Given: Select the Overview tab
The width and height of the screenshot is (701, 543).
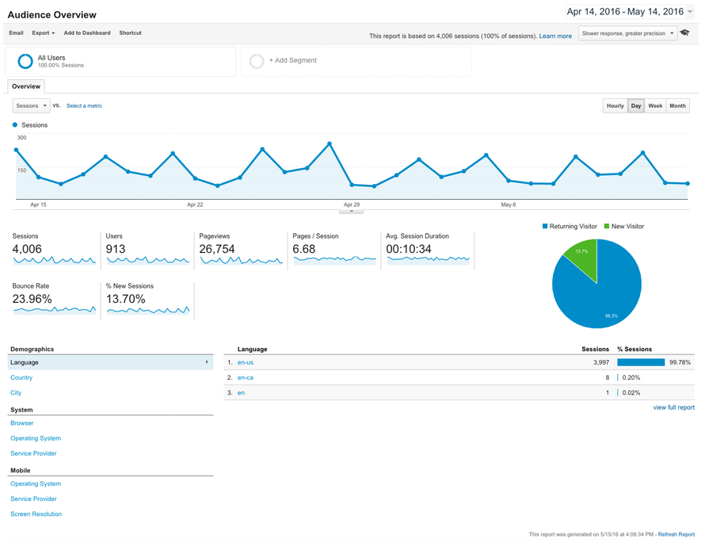Looking at the screenshot, I should tap(26, 86).
